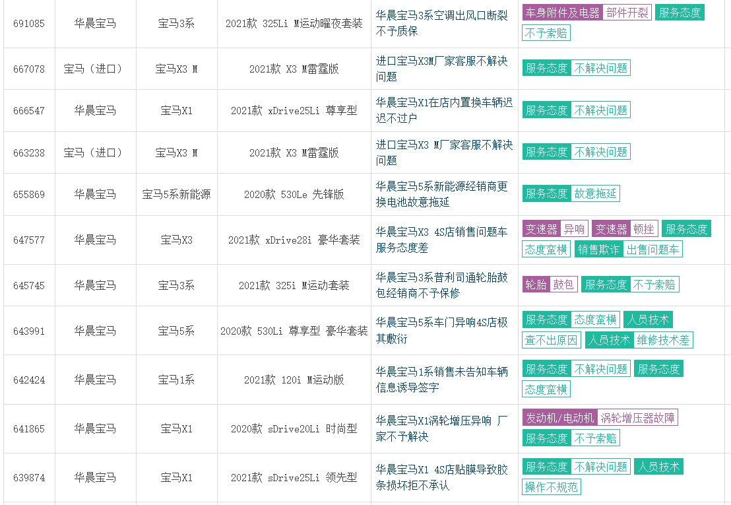
Task: Click 服务态度 不解决问题 tag in row 639874
Action: point(576,467)
